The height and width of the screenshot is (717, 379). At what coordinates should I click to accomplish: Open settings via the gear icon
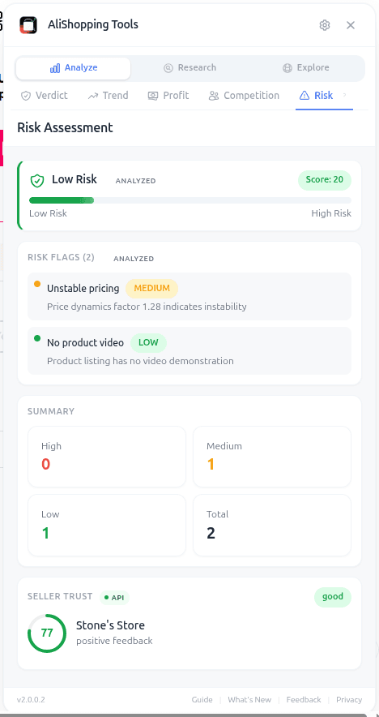tap(324, 25)
